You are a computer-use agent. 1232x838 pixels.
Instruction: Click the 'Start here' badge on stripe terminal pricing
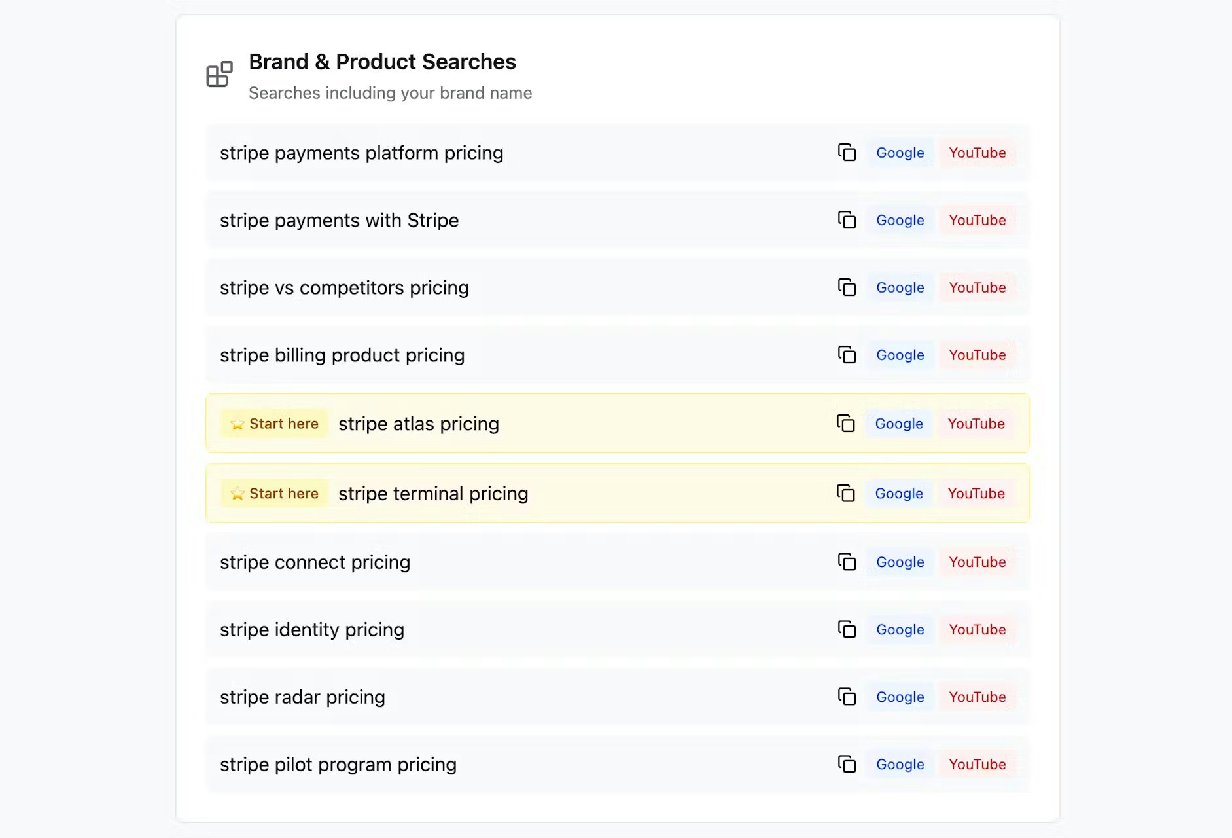(x=274, y=493)
